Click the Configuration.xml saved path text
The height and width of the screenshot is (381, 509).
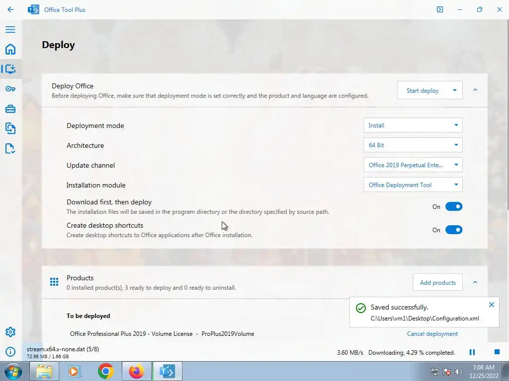coord(424,318)
